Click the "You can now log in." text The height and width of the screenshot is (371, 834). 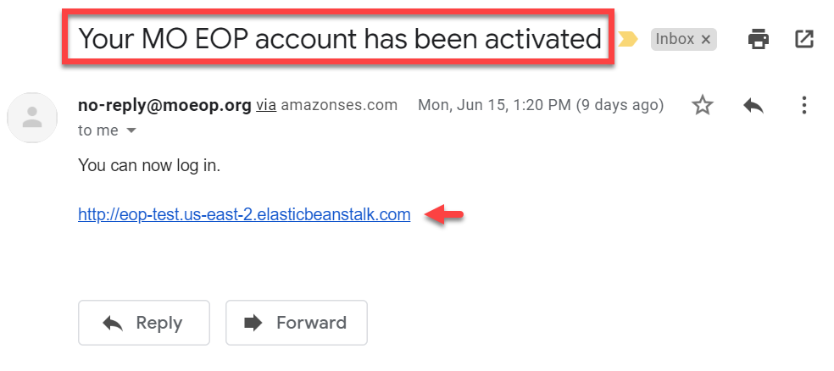pos(149,165)
